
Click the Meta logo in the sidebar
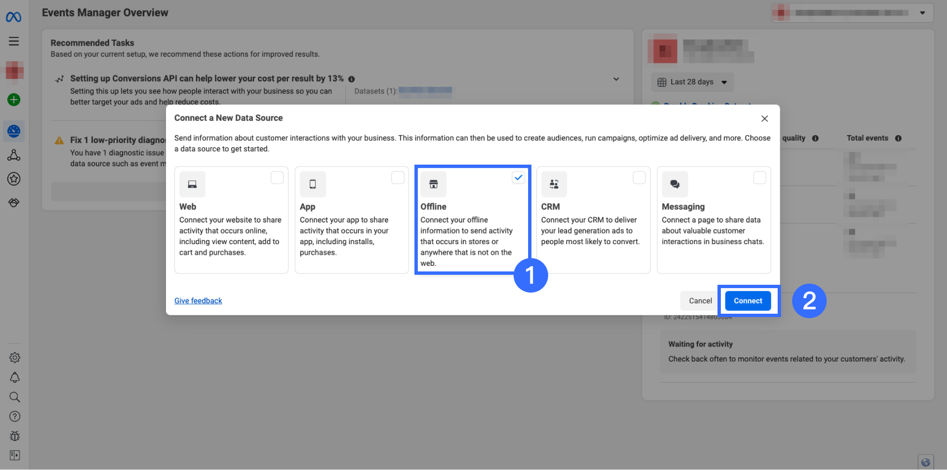[x=14, y=17]
